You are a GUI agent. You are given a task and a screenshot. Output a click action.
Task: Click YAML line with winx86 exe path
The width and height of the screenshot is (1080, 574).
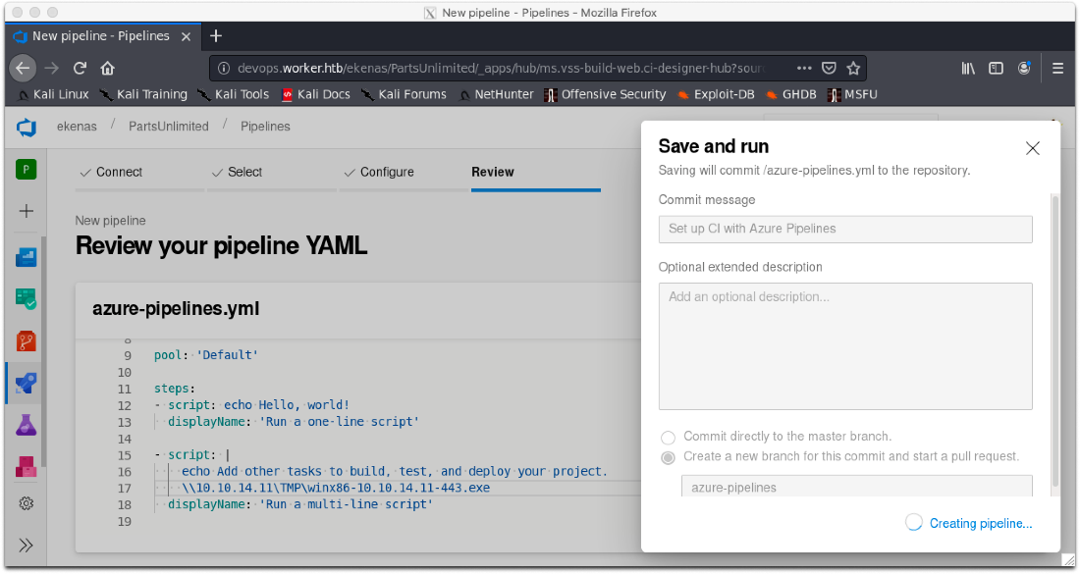336,488
